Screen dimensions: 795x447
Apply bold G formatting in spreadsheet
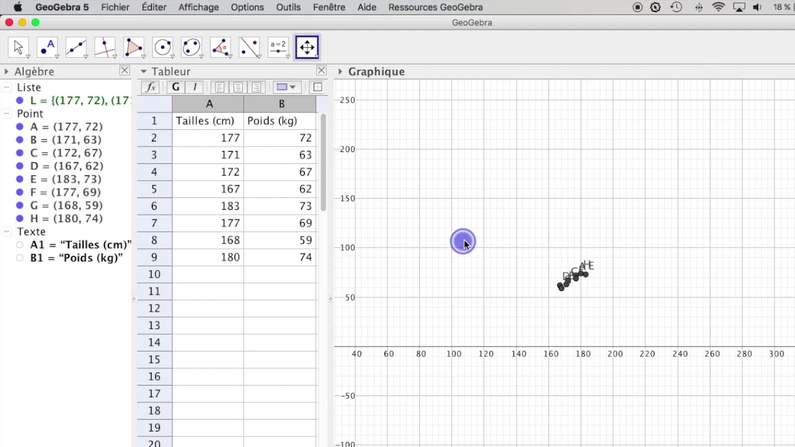point(176,88)
